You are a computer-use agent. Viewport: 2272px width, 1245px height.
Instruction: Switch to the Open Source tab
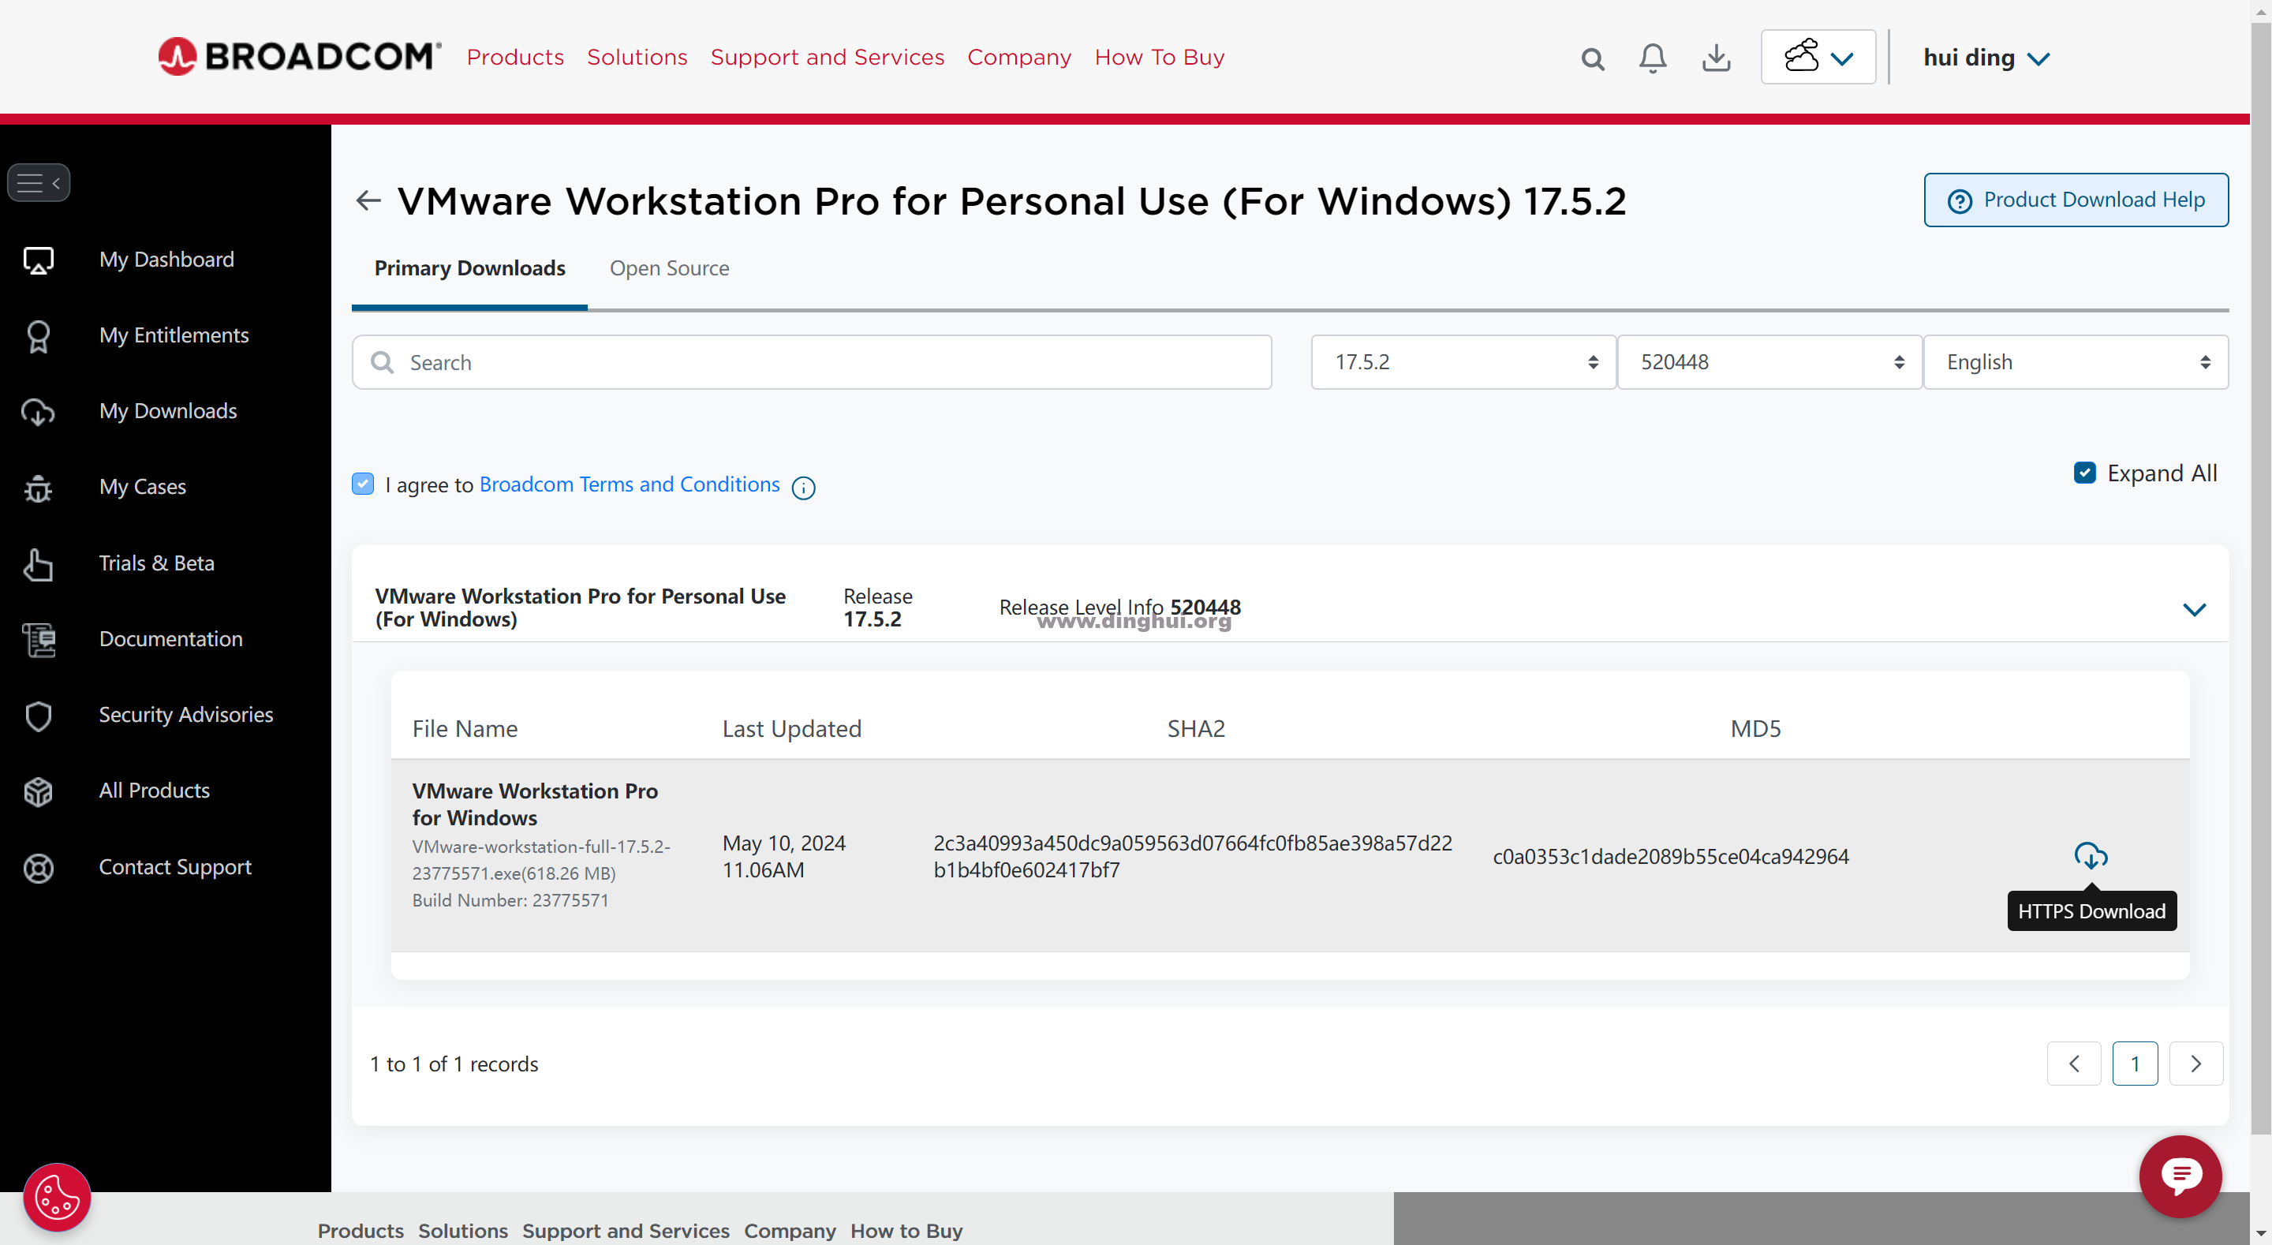pos(668,268)
